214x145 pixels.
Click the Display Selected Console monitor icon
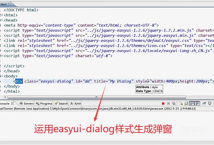pos(210,104)
